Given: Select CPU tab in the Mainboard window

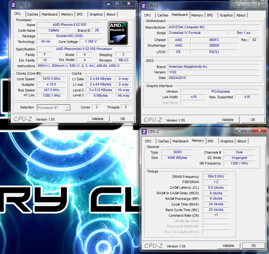Looking at the screenshot, I should [x=147, y=15].
